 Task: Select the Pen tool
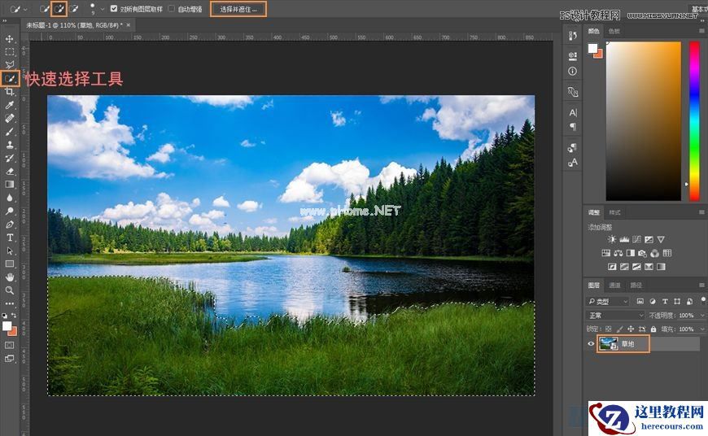click(10, 225)
